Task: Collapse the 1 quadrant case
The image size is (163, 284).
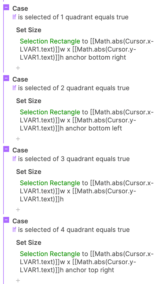Action: (x=6, y=8)
